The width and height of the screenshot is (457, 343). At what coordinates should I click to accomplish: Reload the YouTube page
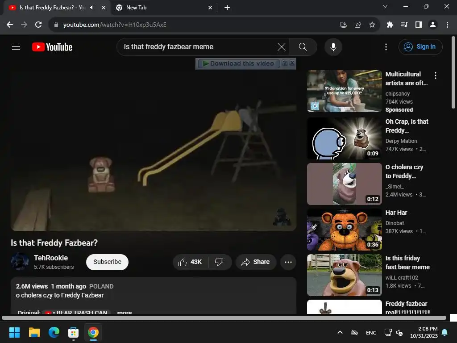[x=38, y=25]
